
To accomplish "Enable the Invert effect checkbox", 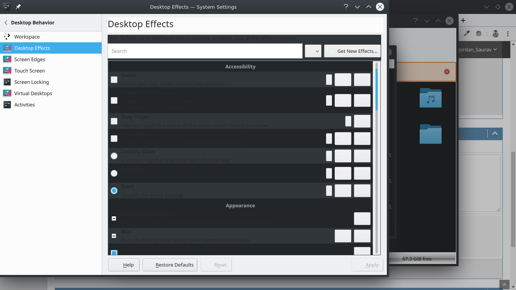I will tap(114, 80).
